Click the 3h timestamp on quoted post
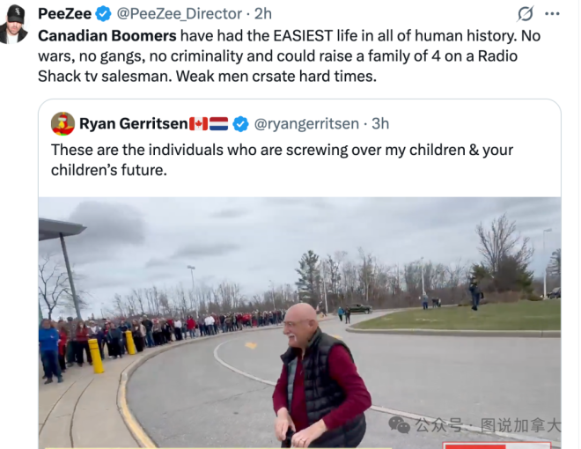The image size is (581, 449). [x=380, y=124]
